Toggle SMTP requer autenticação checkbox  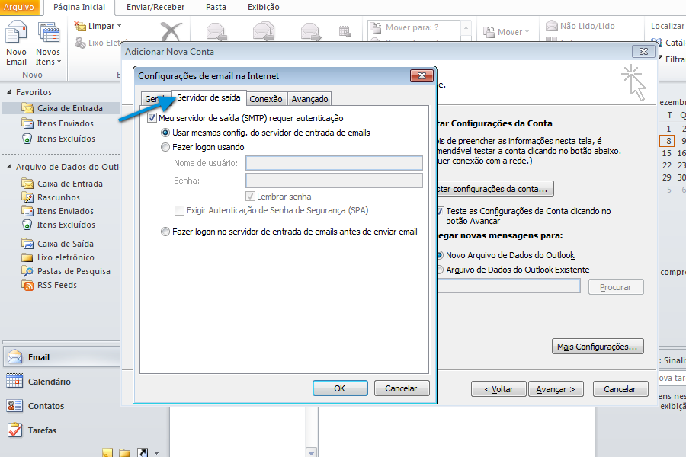coord(152,118)
